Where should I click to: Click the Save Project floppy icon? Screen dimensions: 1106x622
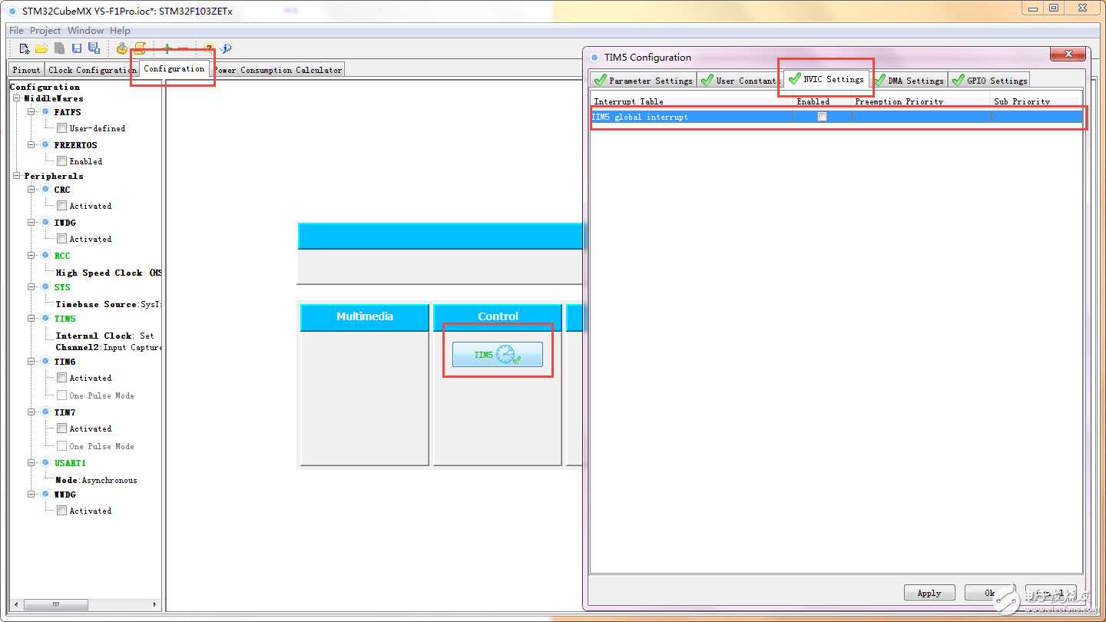click(x=77, y=48)
